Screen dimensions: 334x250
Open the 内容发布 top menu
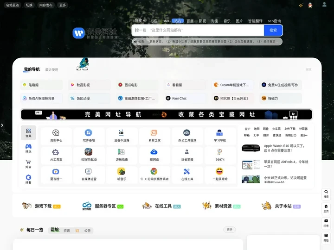(x=46, y=5)
